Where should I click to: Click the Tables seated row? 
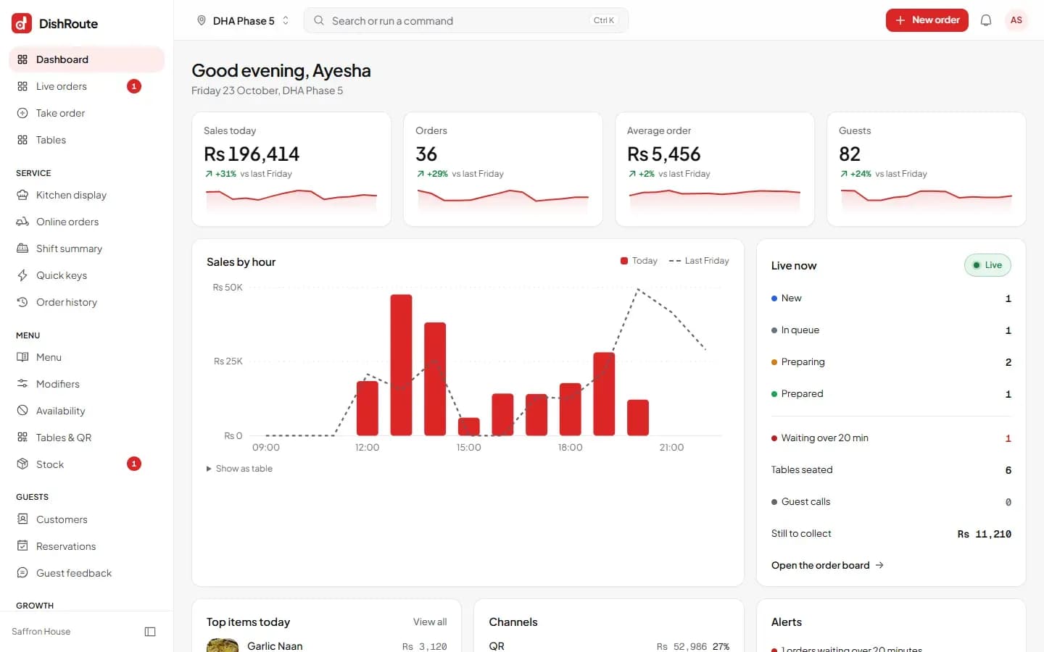point(891,470)
